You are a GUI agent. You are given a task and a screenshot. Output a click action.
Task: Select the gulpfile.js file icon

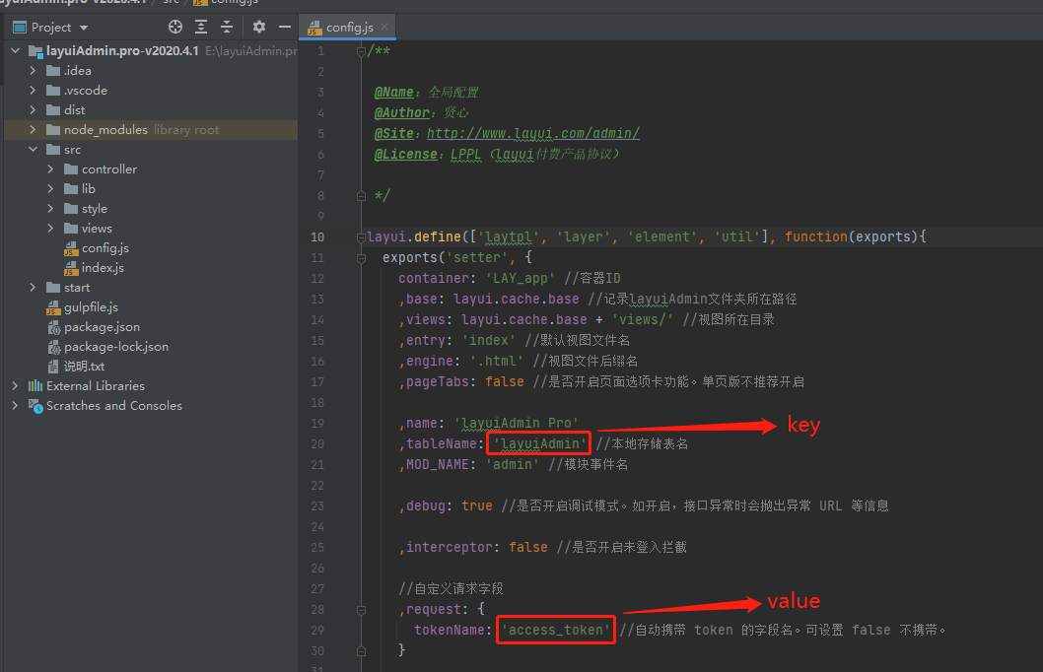tap(54, 306)
